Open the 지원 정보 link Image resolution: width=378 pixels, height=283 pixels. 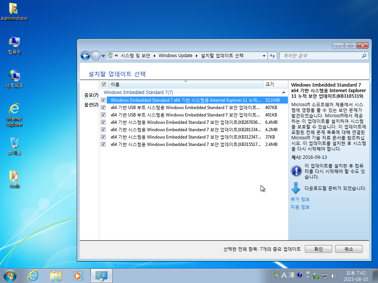pyautogui.click(x=300, y=207)
